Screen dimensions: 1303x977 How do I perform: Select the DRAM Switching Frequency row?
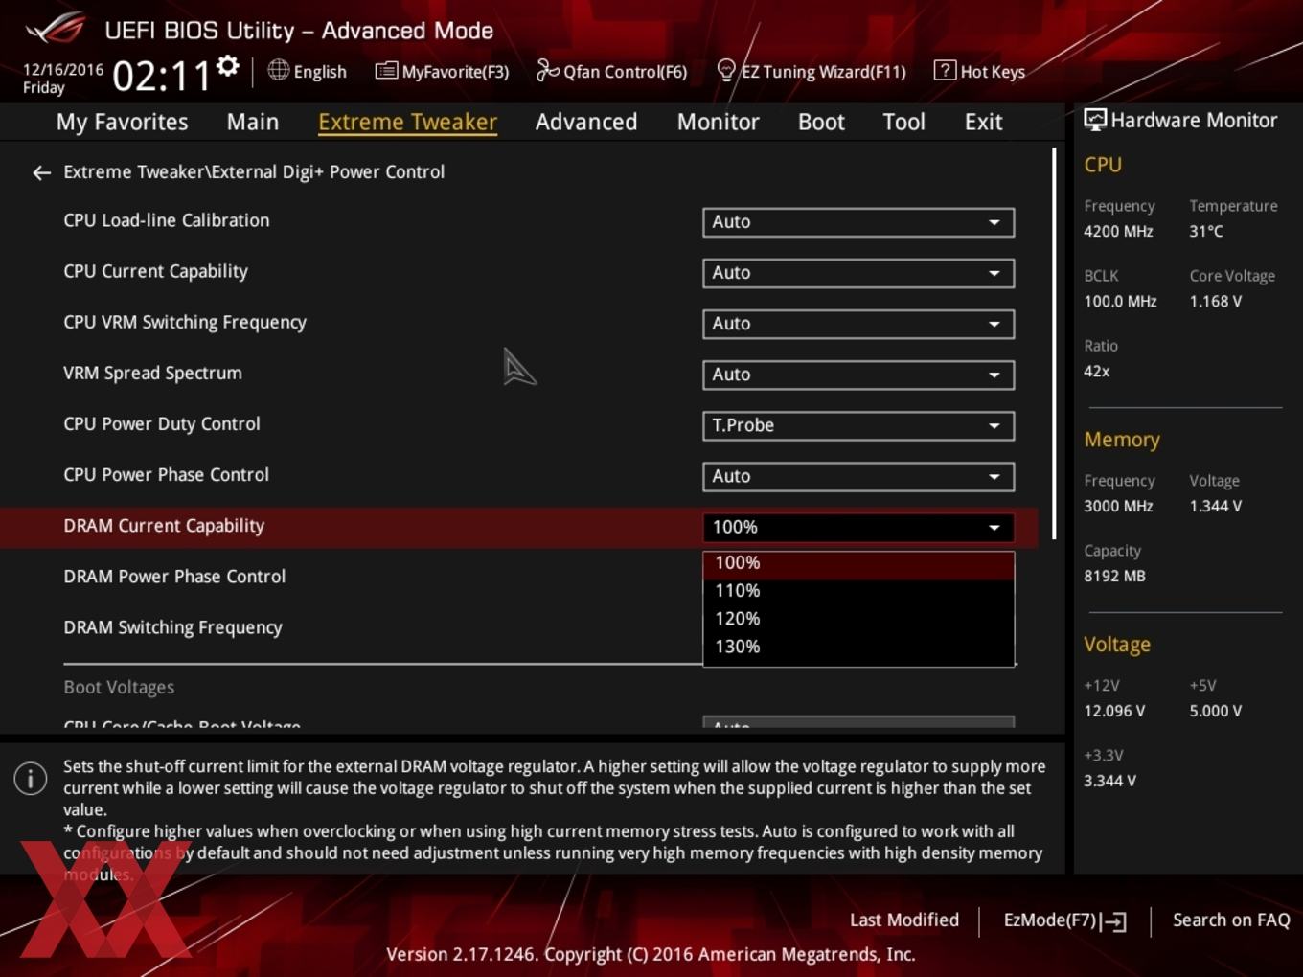click(172, 627)
